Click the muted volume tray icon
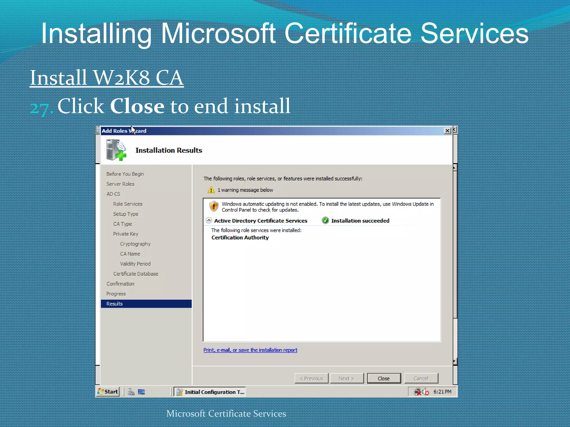The height and width of the screenshot is (427, 570). [x=426, y=392]
